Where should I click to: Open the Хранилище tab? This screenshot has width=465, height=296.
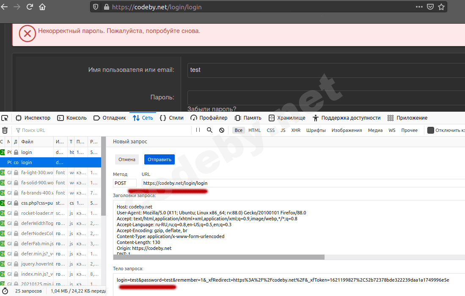coord(287,118)
